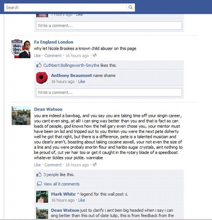Expand View all 8 comments

(x=62, y=184)
